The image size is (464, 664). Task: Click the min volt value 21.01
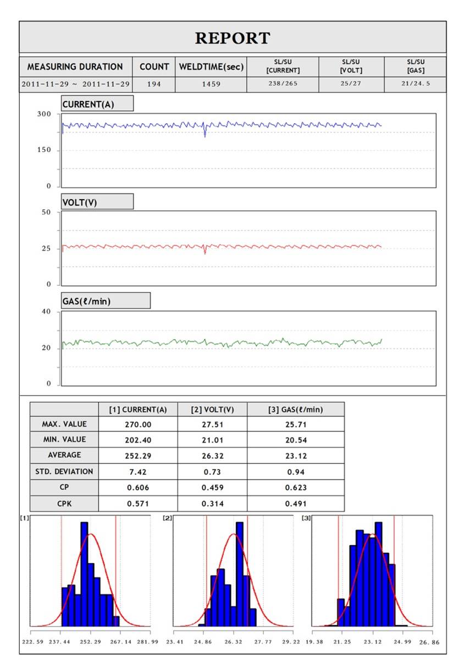click(212, 440)
